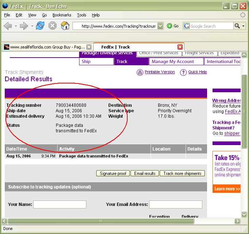
Task: Click the Signature proof button
Action: point(113,173)
